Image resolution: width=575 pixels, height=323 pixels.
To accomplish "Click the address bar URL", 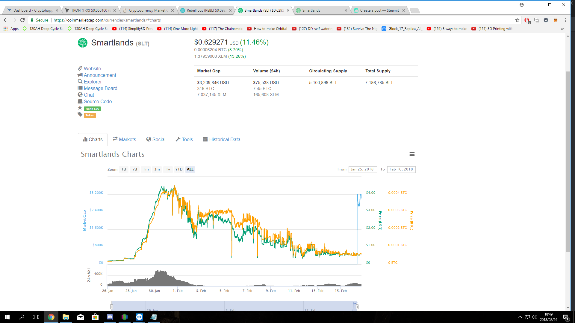I will (x=107, y=20).
